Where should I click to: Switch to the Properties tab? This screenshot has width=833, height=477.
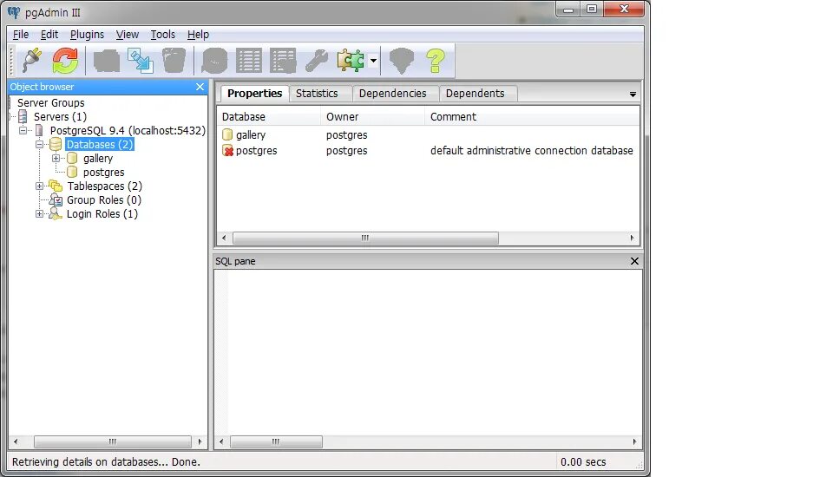(254, 94)
